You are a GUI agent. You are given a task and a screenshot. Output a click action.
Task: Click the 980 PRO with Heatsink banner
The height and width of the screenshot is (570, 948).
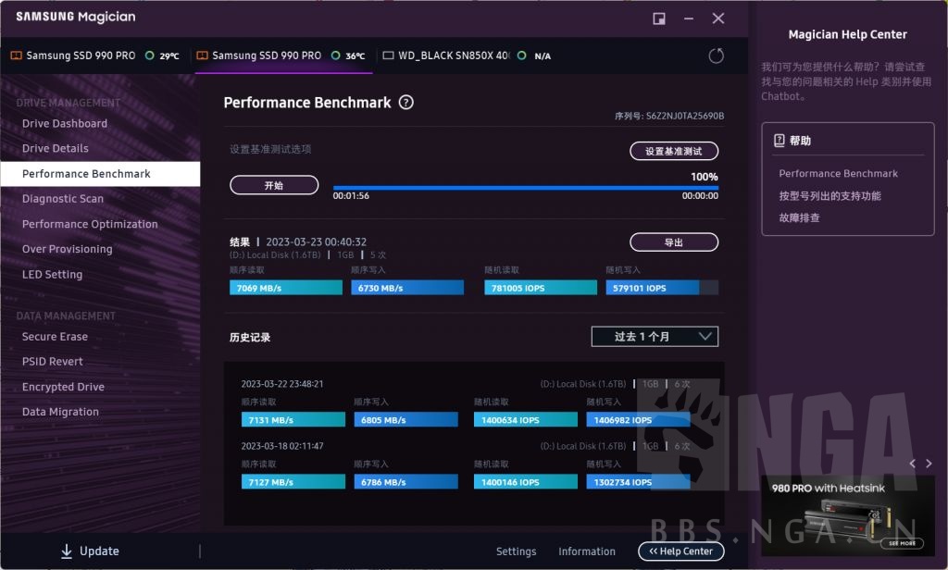847,511
